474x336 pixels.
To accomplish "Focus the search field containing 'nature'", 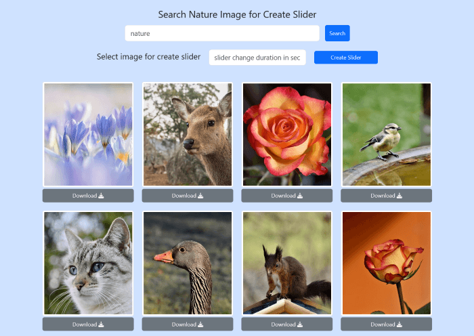I will (222, 33).
